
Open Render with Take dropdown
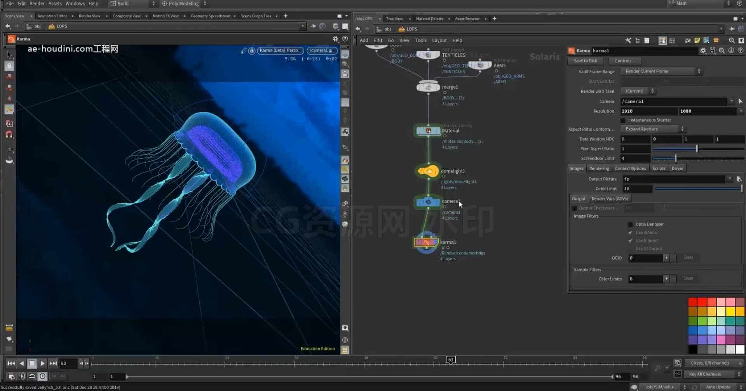(x=638, y=91)
